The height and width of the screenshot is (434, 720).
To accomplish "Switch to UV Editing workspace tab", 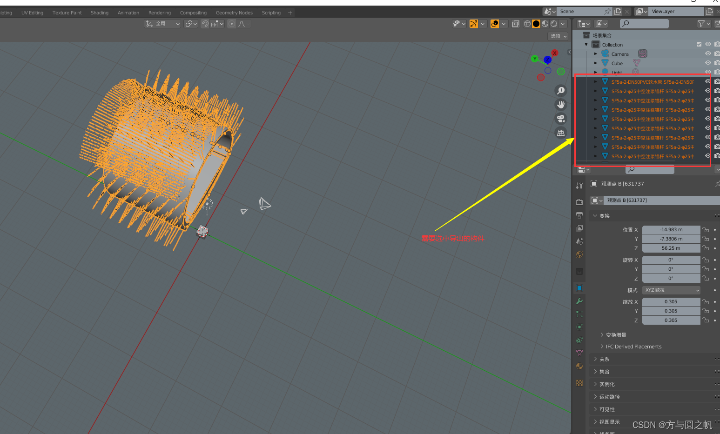I will (32, 13).
